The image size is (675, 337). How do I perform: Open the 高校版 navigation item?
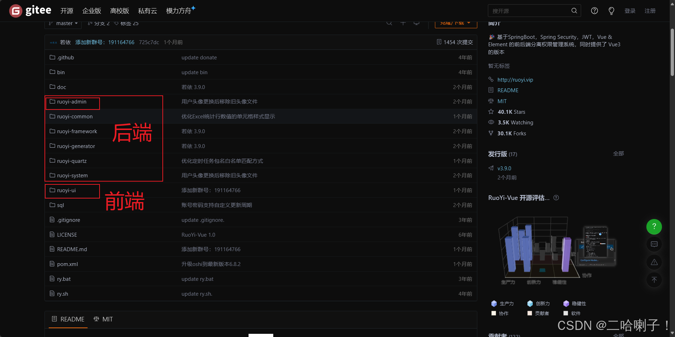(120, 11)
